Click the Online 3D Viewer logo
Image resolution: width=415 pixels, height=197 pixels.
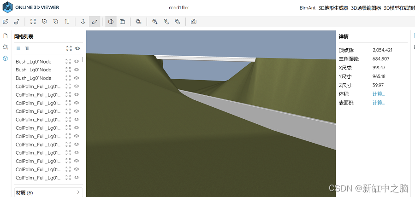[x=31, y=7]
